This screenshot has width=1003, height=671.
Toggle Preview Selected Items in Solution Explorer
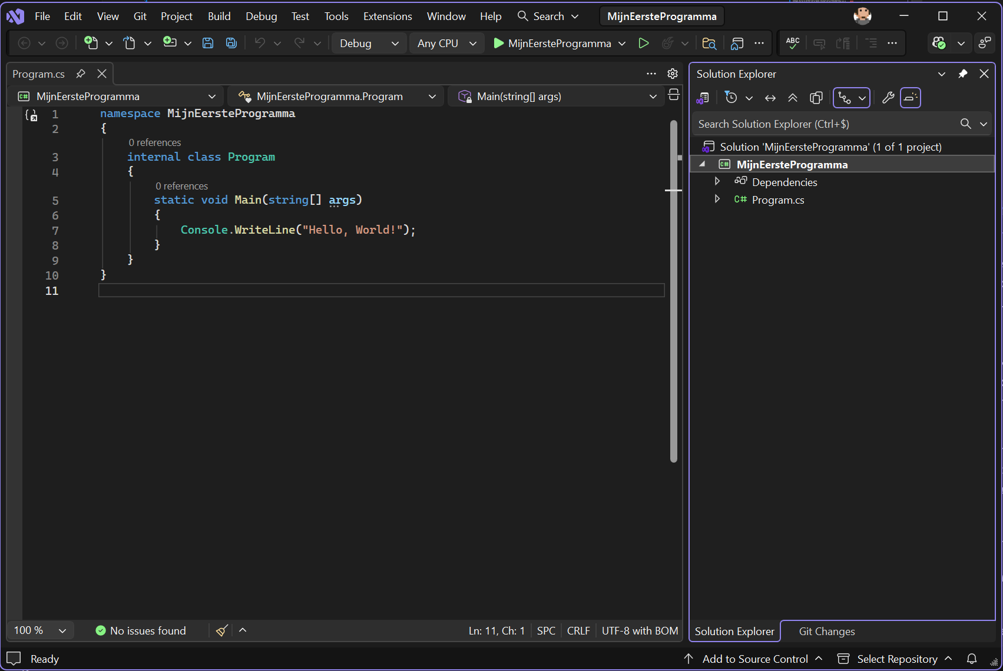[911, 98]
